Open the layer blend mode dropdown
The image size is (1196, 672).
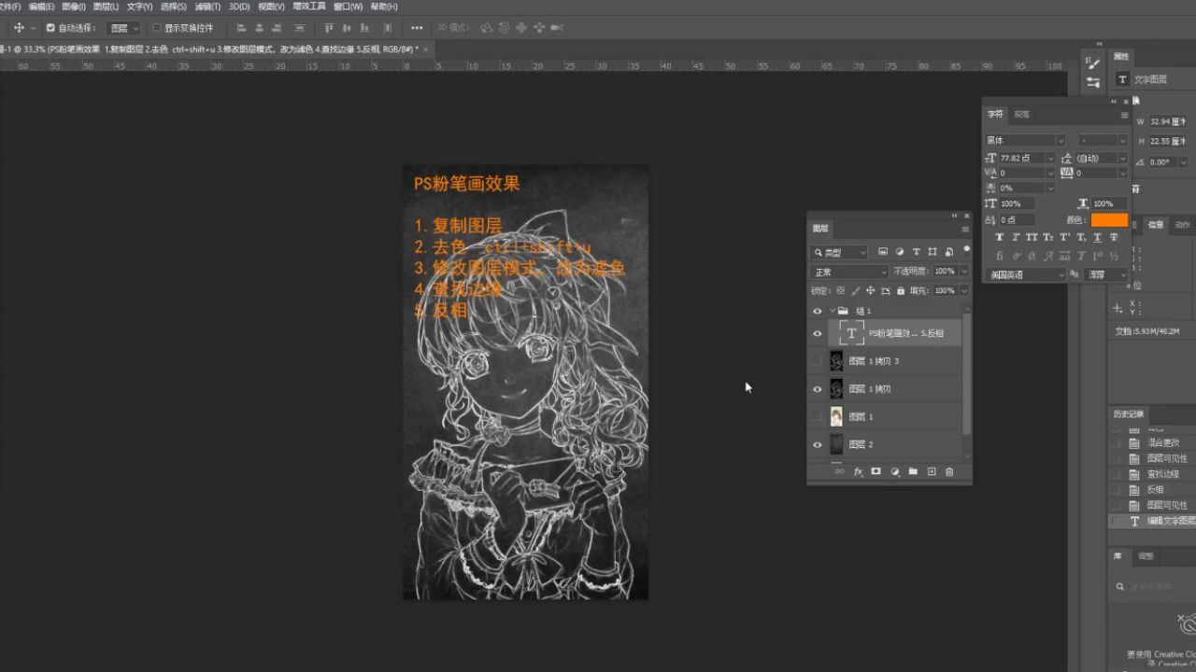coord(847,271)
